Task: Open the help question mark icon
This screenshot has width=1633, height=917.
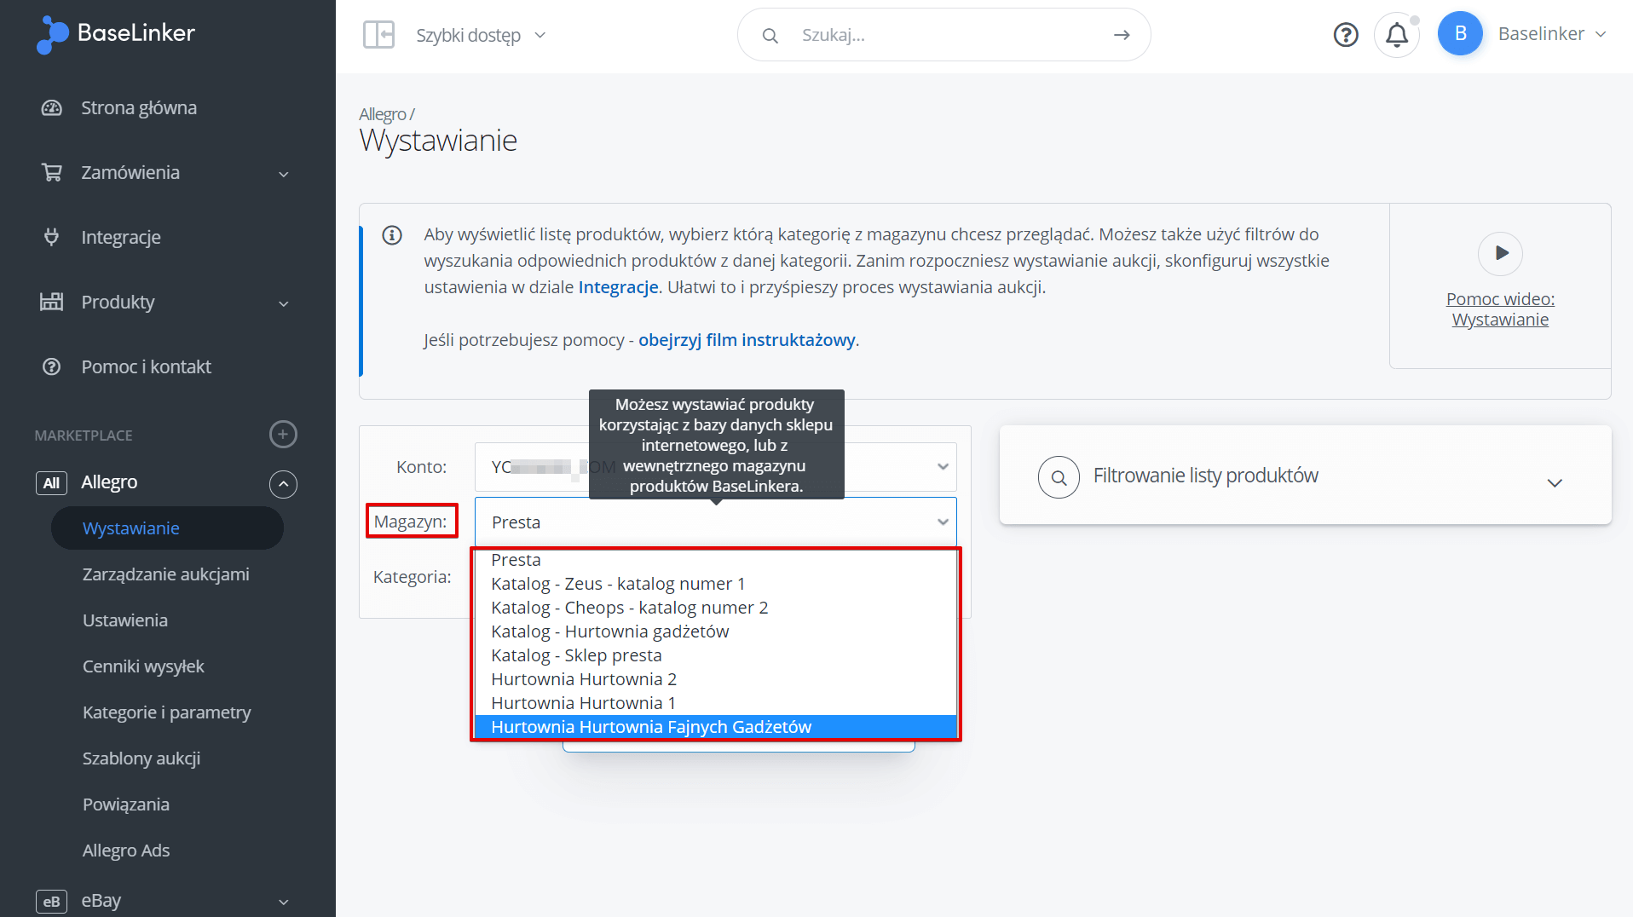Action: tap(1346, 35)
